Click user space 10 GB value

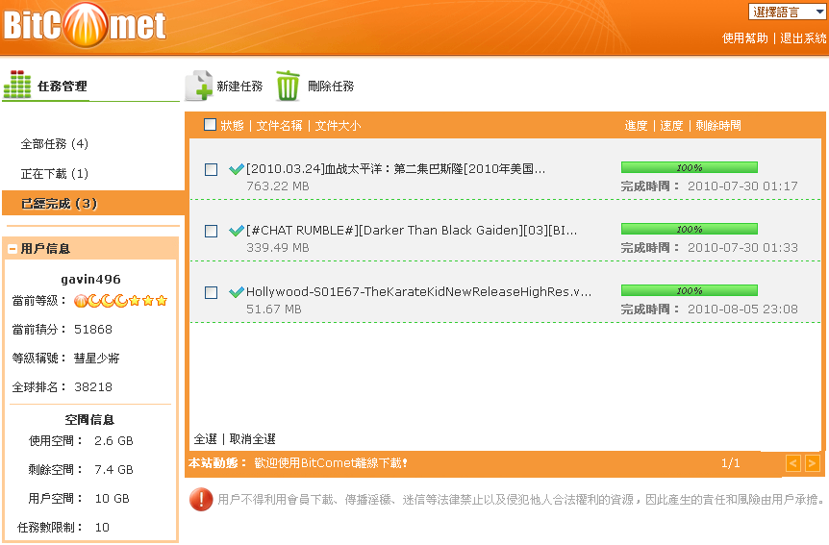pyautogui.click(x=112, y=499)
